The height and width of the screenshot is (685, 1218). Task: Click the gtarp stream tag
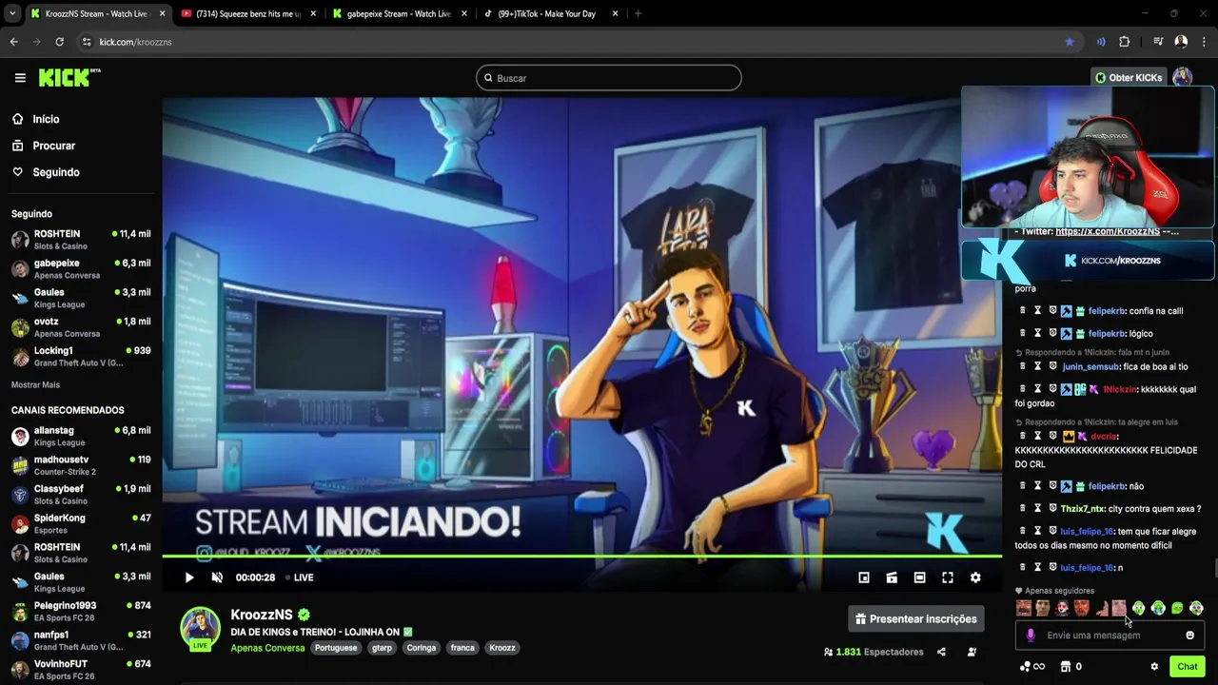point(382,648)
